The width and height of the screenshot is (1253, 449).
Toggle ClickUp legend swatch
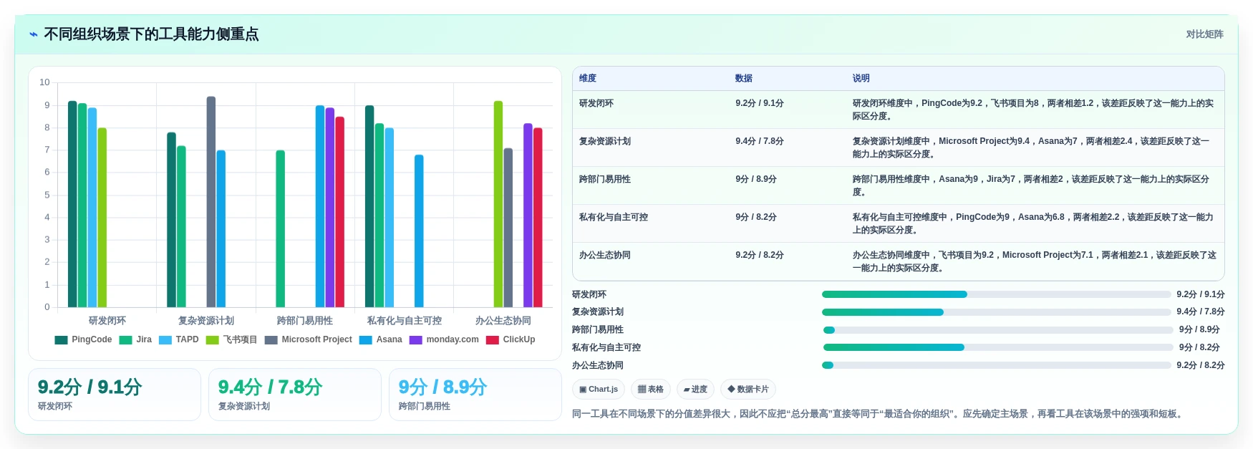coord(493,339)
